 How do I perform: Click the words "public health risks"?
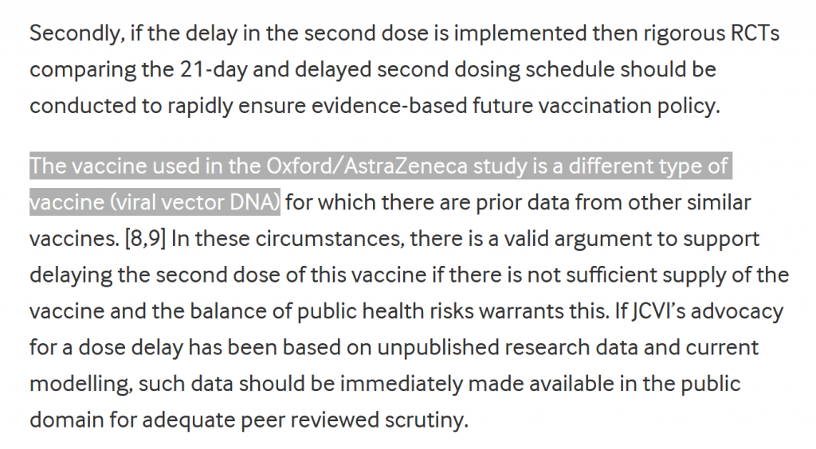click(x=385, y=311)
